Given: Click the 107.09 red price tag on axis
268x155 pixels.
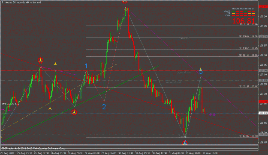Looking at the screenshot, I should tap(263, 102).
